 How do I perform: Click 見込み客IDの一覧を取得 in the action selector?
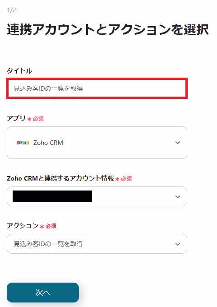pos(48,244)
